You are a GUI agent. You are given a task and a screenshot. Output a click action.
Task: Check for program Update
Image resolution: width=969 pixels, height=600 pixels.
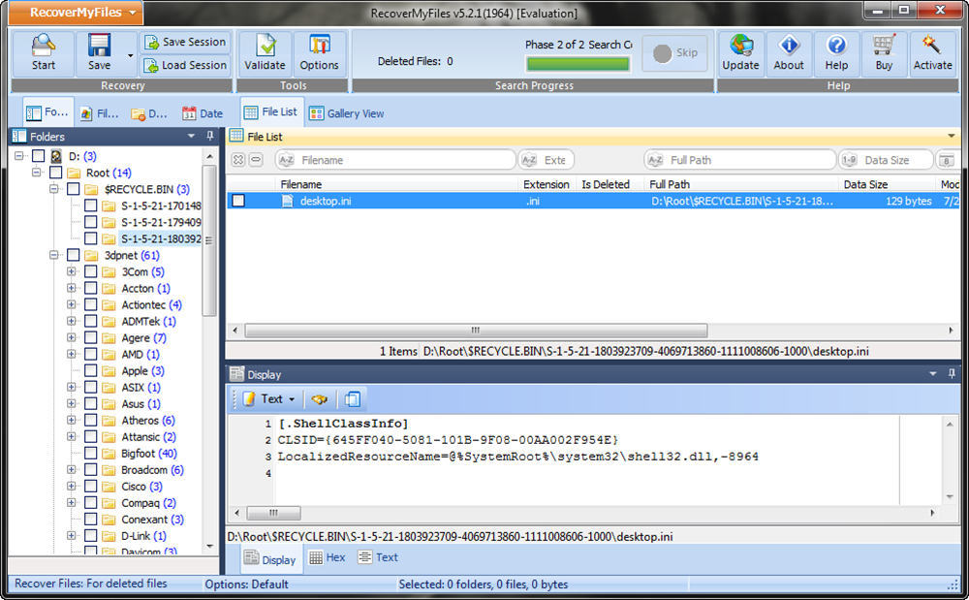pos(740,53)
